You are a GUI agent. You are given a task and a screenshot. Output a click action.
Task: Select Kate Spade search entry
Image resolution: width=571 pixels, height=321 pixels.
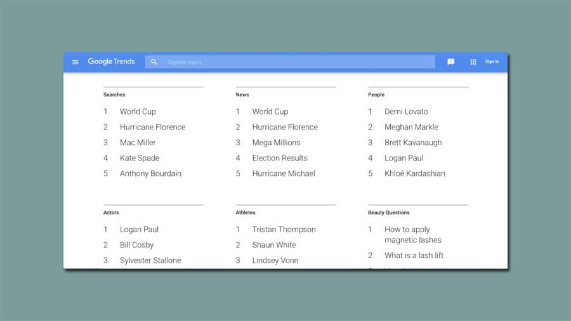pyautogui.click(x=140, y=158)
